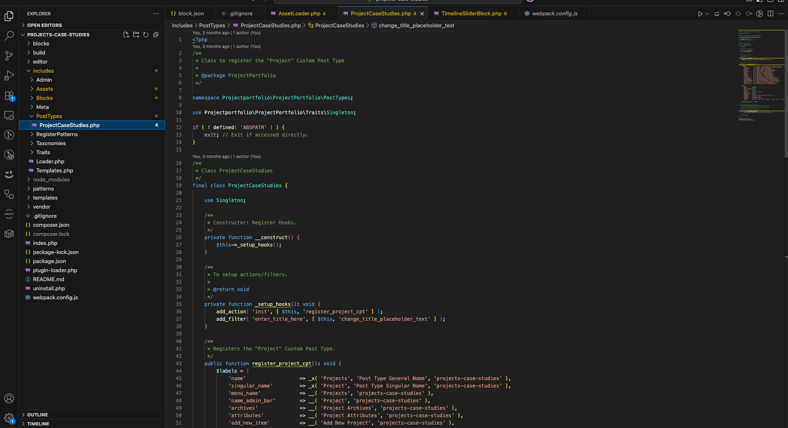Click the Run Code play button
This screenshot has width=788, height=428.
700,14
